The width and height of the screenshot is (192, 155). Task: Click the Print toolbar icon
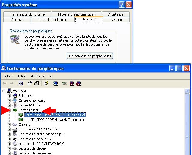(37, 83)
